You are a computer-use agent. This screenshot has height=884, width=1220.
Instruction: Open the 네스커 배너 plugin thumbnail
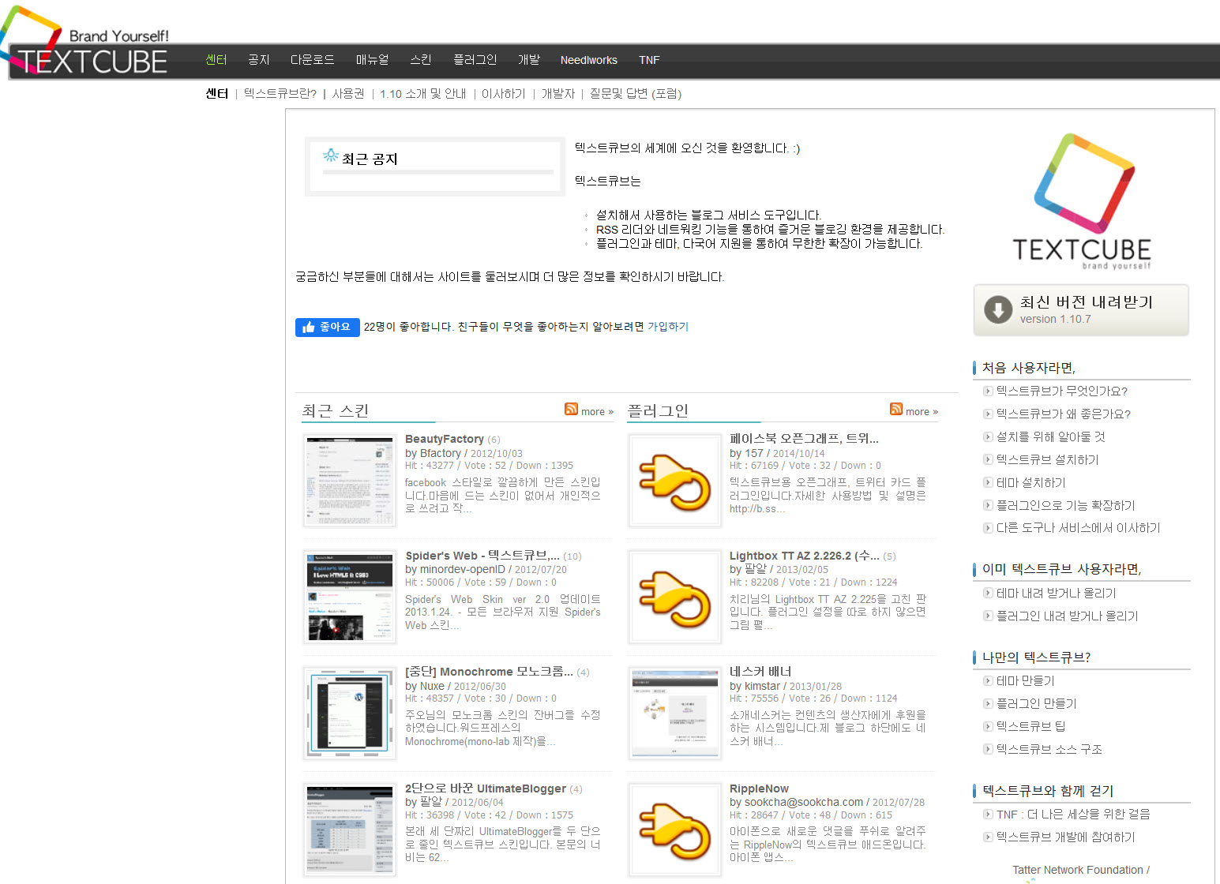pos(675,714)
